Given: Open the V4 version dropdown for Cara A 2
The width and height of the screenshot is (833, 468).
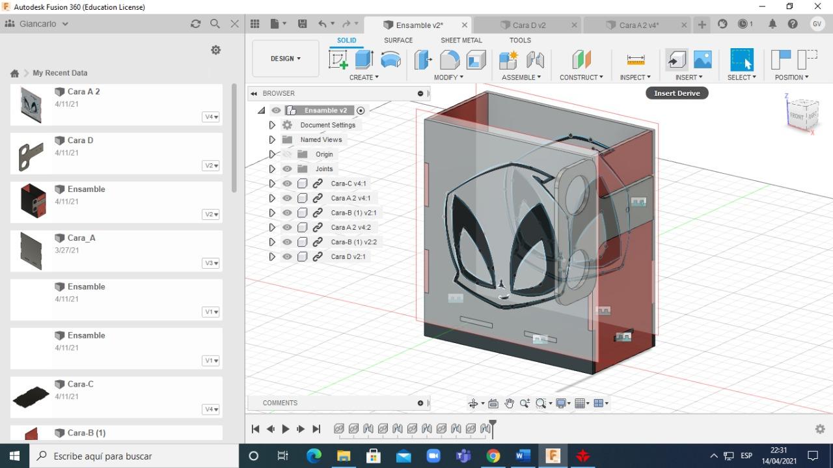Looking at the screenshot, I should click(211, 117).
